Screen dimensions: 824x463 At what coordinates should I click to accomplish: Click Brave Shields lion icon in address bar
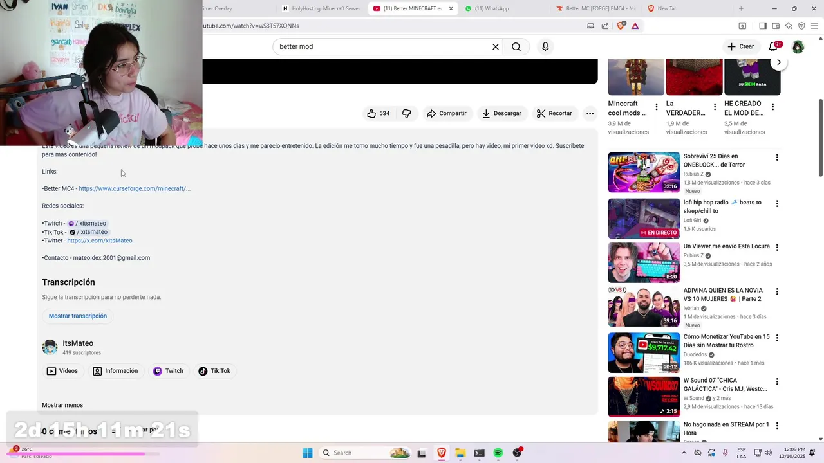click(621, 26)
